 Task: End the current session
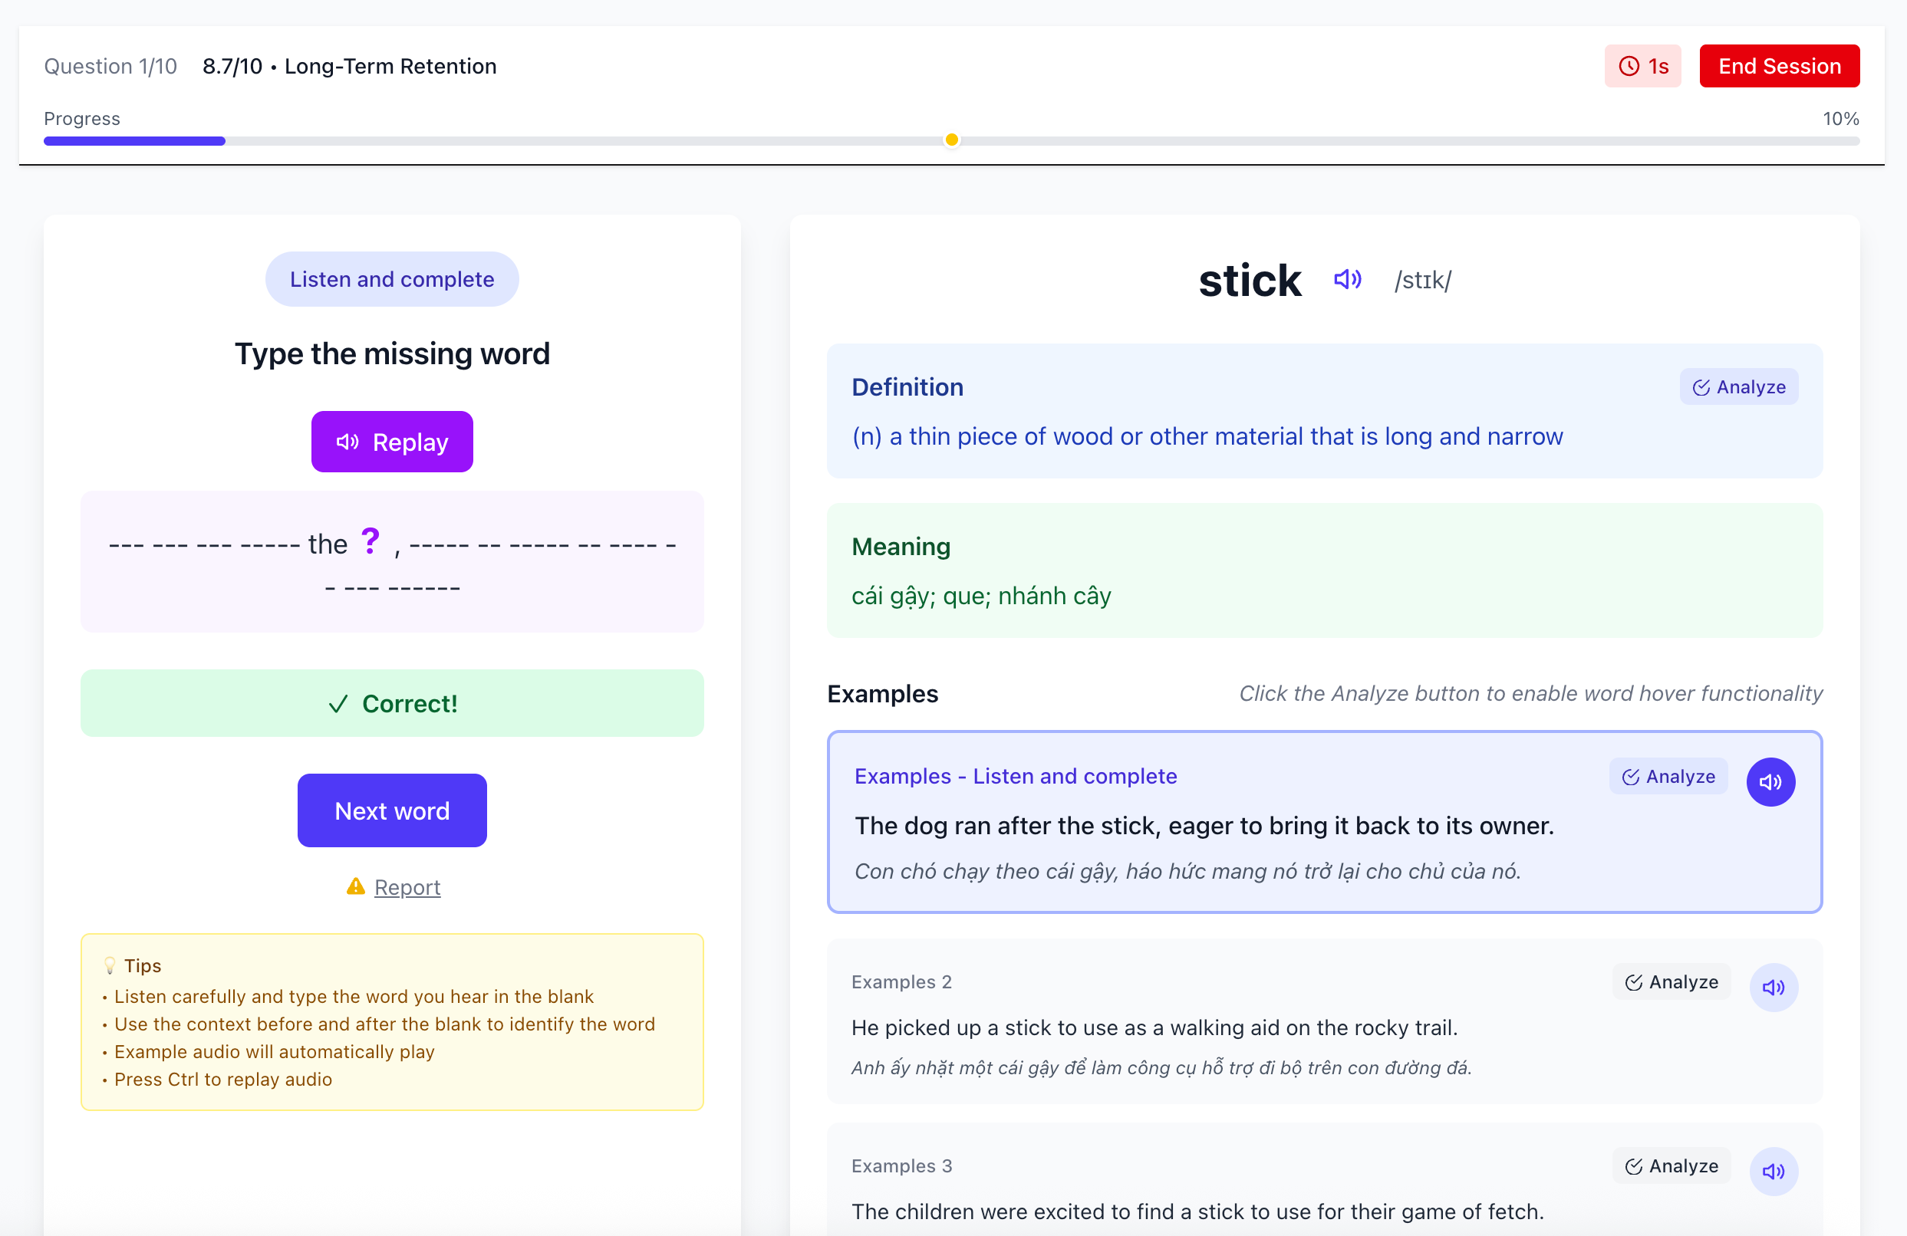[x=1779, y=67]
